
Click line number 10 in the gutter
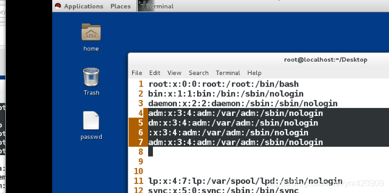139,171
